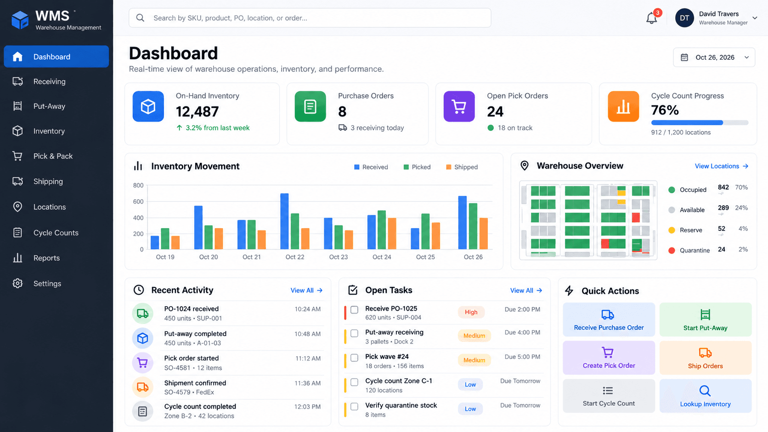Check the Receive PO-1025 task checkbox

[355, 310]
